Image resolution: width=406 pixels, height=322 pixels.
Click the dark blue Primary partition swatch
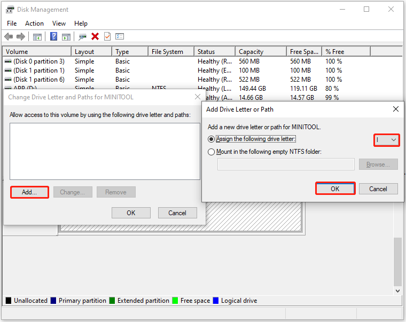coord(53,301)
